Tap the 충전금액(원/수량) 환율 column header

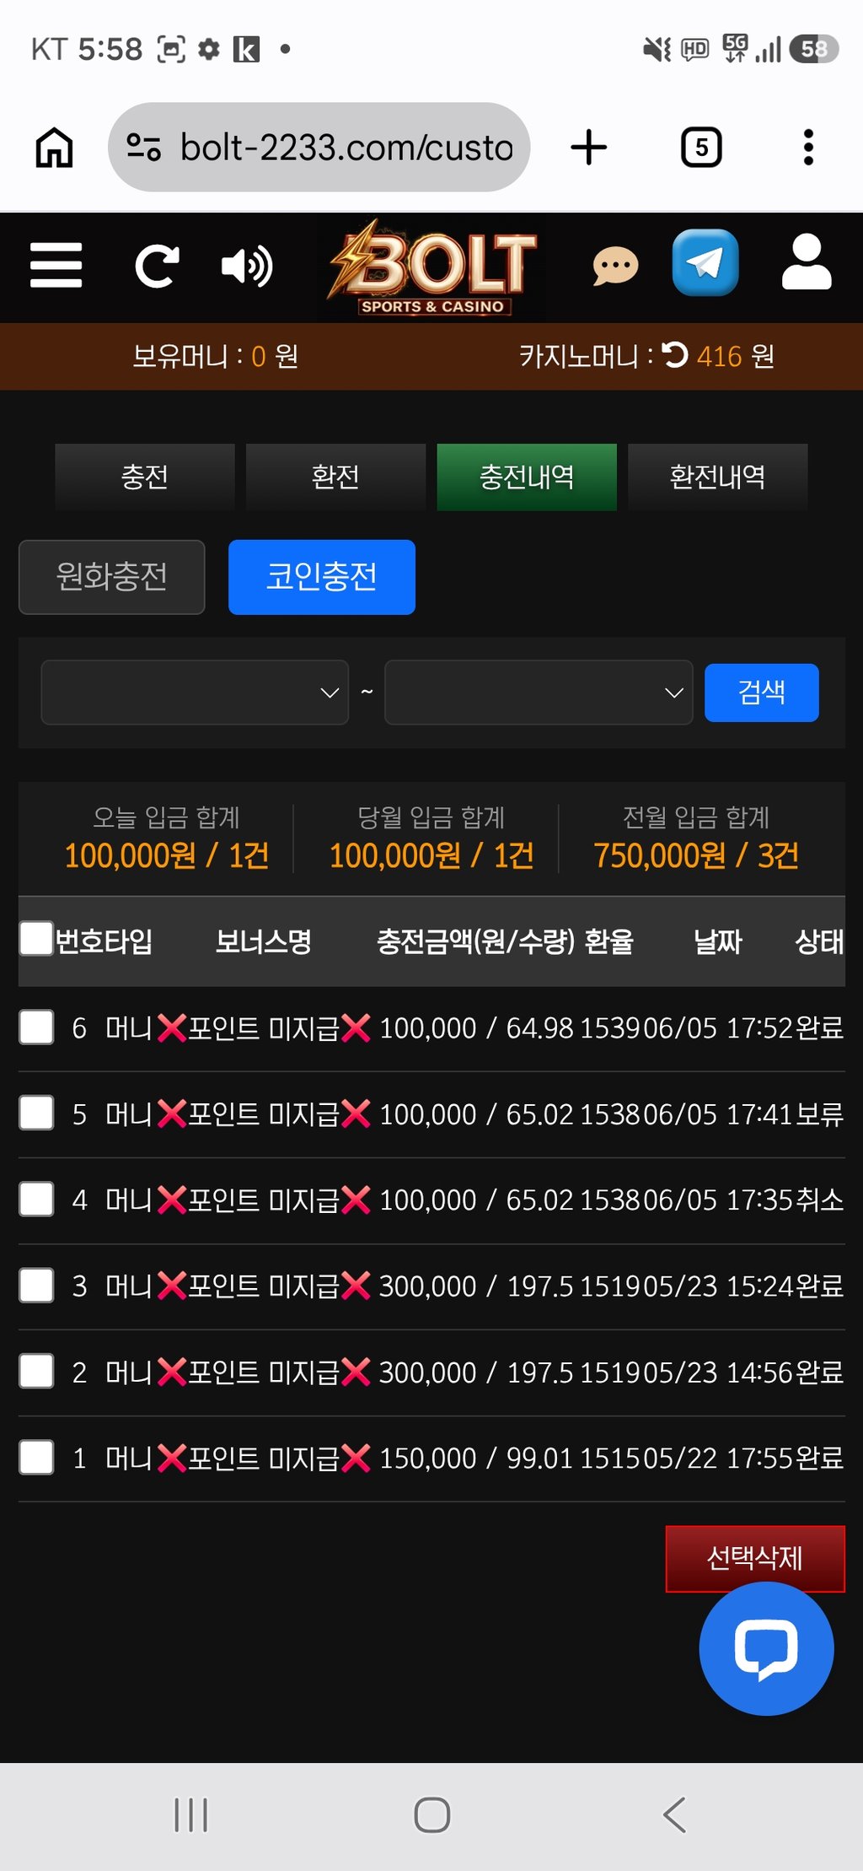pyautogui.click(x=505, y=941)
